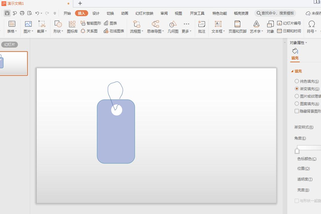The image size is (321, 214).
Task: Open Print Preview icon
Action: click(30, 13)
